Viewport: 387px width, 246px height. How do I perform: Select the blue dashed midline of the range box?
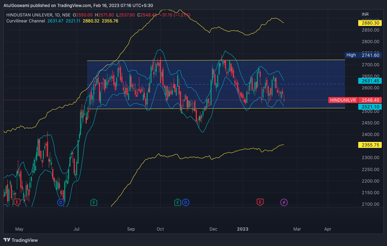point(216,84)
